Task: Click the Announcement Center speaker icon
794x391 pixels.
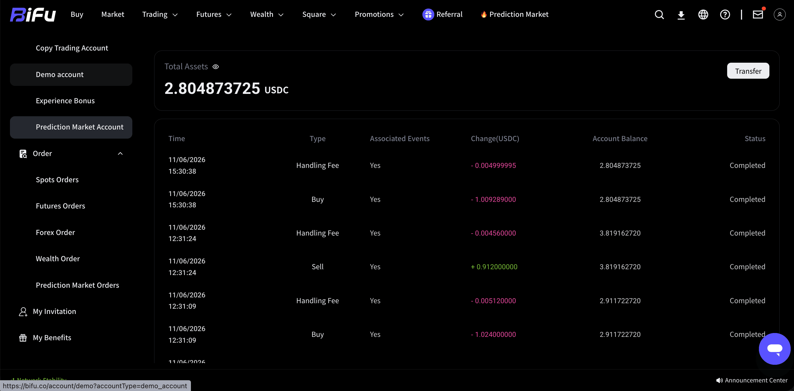Action: tap(719, 380)
